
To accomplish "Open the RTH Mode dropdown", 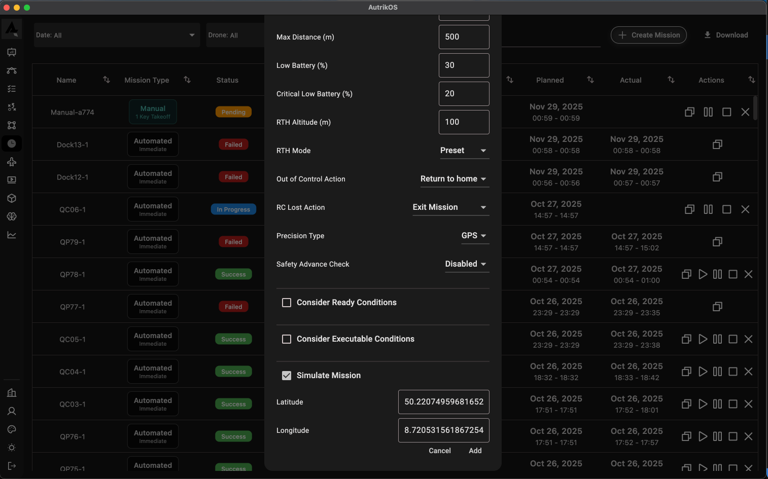I will point(464,151).
